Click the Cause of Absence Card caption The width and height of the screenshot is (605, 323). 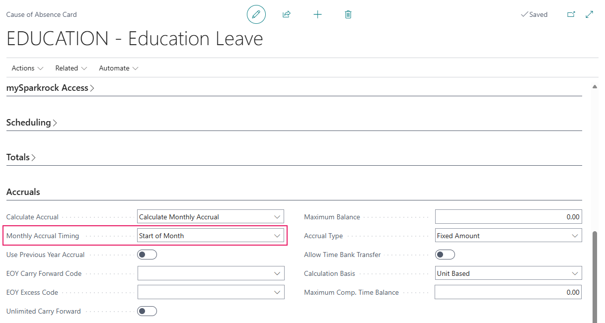[x=41, y=14]
